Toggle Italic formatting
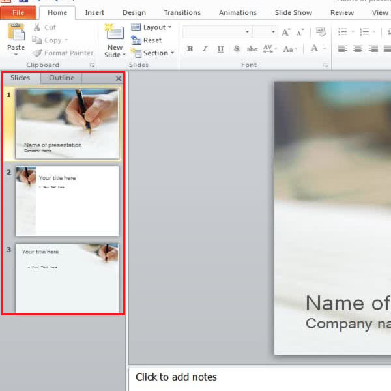Viewport: 391px width, 391px height. tap(205, 49)
